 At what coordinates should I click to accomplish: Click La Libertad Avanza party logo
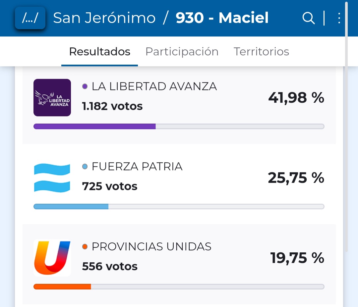coord(52,98)
